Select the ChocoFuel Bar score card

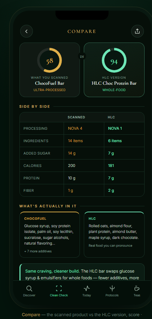pyautogui.click(x=50, y=70)
